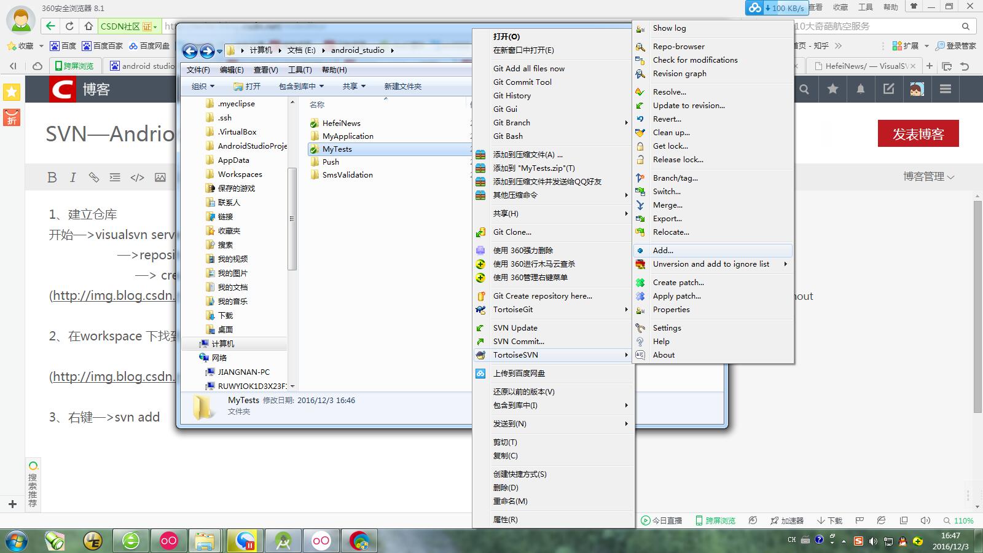The image size is (983, 553).
Task: Open the 工具(T) menu in Explorer
Action: (x=300, y=70)
